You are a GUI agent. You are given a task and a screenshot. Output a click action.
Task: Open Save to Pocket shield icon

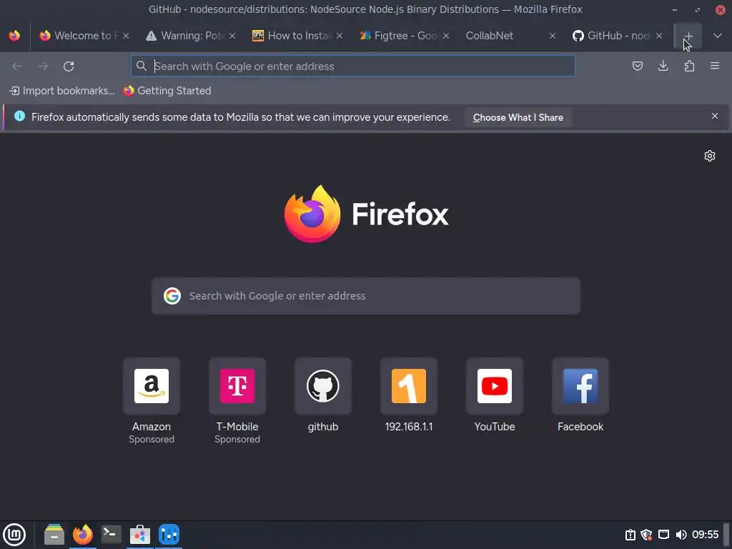click(x=637, y=66)
